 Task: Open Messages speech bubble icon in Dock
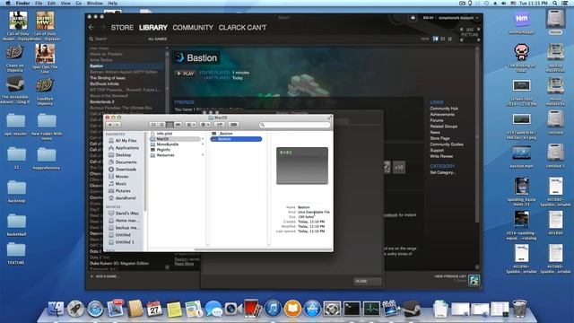point(213,309)
